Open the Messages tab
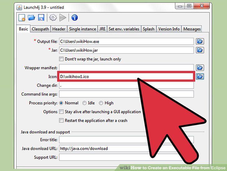This screenshot has height=171, width=227. [x=192, y=29]
